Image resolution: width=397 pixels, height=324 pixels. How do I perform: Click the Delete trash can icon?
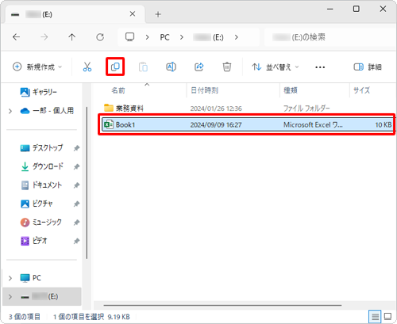(227, 67)
